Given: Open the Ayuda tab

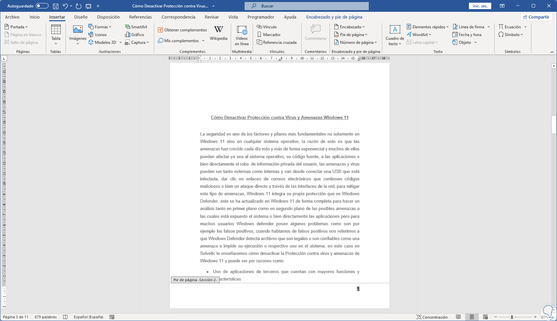Looking at the screenshot, I should coord(290,17).
